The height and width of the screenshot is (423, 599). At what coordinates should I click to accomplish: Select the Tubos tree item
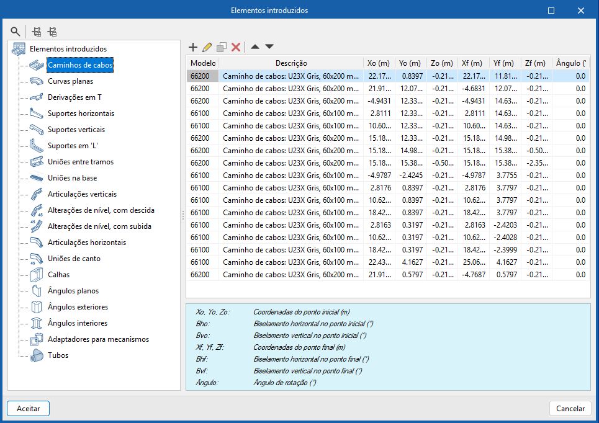coord(58,355)
